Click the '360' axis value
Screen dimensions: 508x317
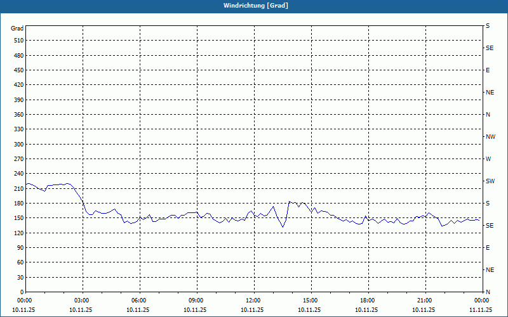coord(19,115)
